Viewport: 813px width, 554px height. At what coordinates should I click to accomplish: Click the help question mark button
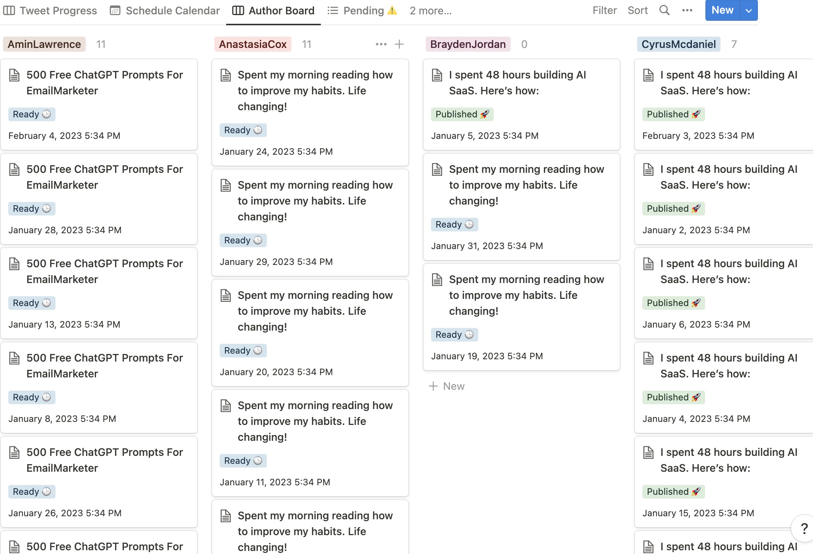(x=804, y=528)
